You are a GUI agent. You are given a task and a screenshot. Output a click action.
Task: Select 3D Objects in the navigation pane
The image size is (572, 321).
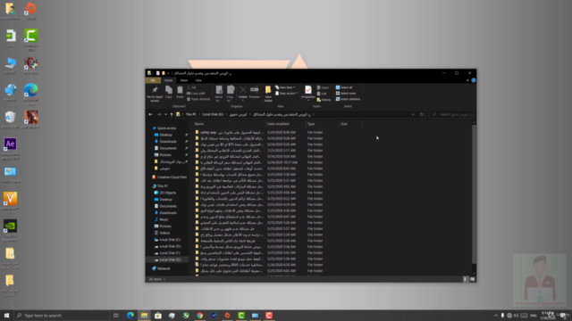pyautogui.click(x=167, y=193)
